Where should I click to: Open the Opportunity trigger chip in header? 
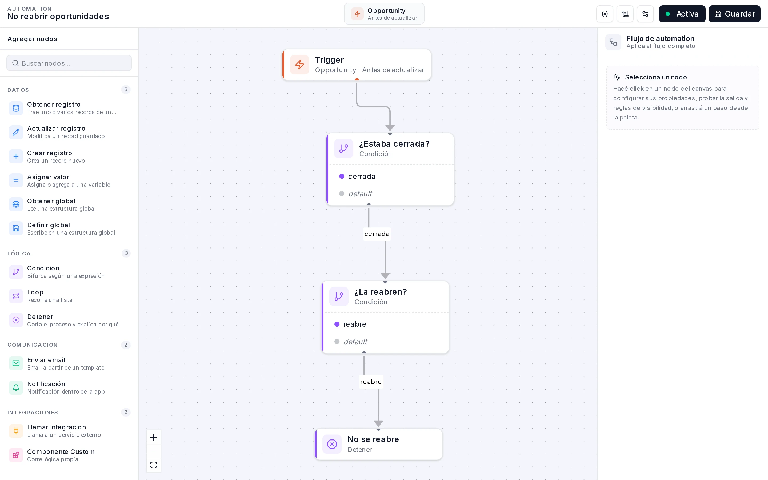click(x=384, y=14)
